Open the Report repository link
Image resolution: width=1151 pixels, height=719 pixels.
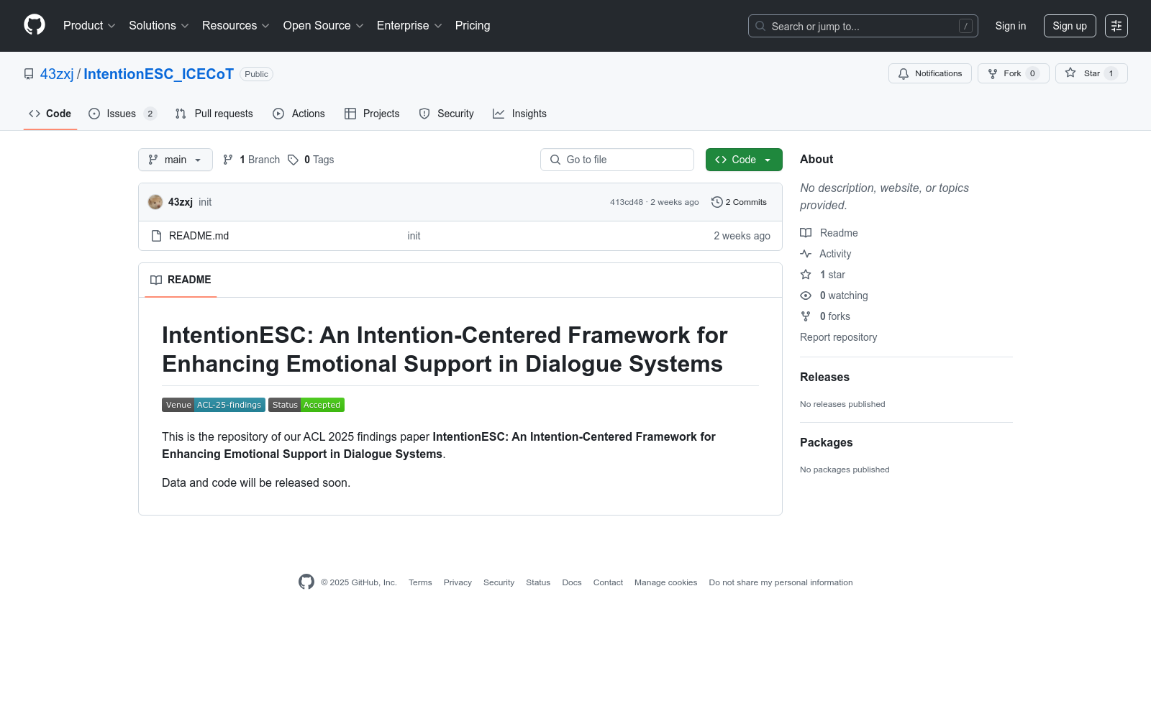(838, 337)
